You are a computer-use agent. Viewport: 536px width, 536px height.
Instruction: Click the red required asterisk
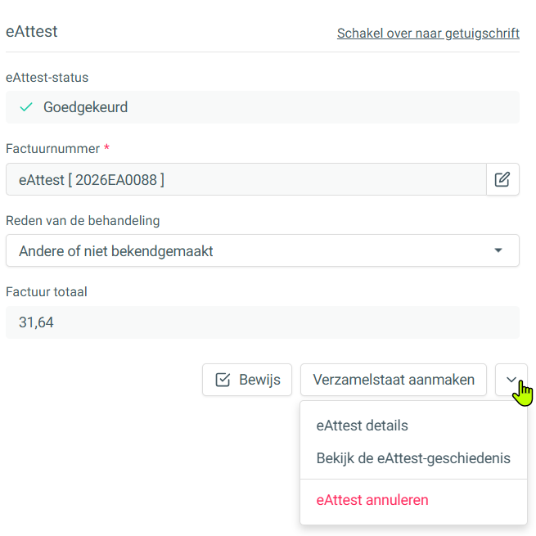pyautogui.click(x=106, y=147)
